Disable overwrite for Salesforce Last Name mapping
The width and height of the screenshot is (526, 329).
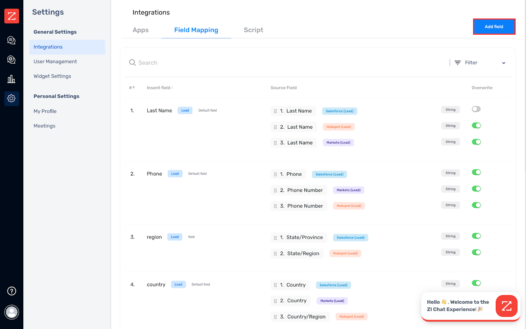476,109
